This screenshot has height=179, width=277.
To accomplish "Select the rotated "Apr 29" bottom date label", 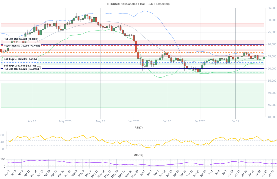I will (67, 174).
